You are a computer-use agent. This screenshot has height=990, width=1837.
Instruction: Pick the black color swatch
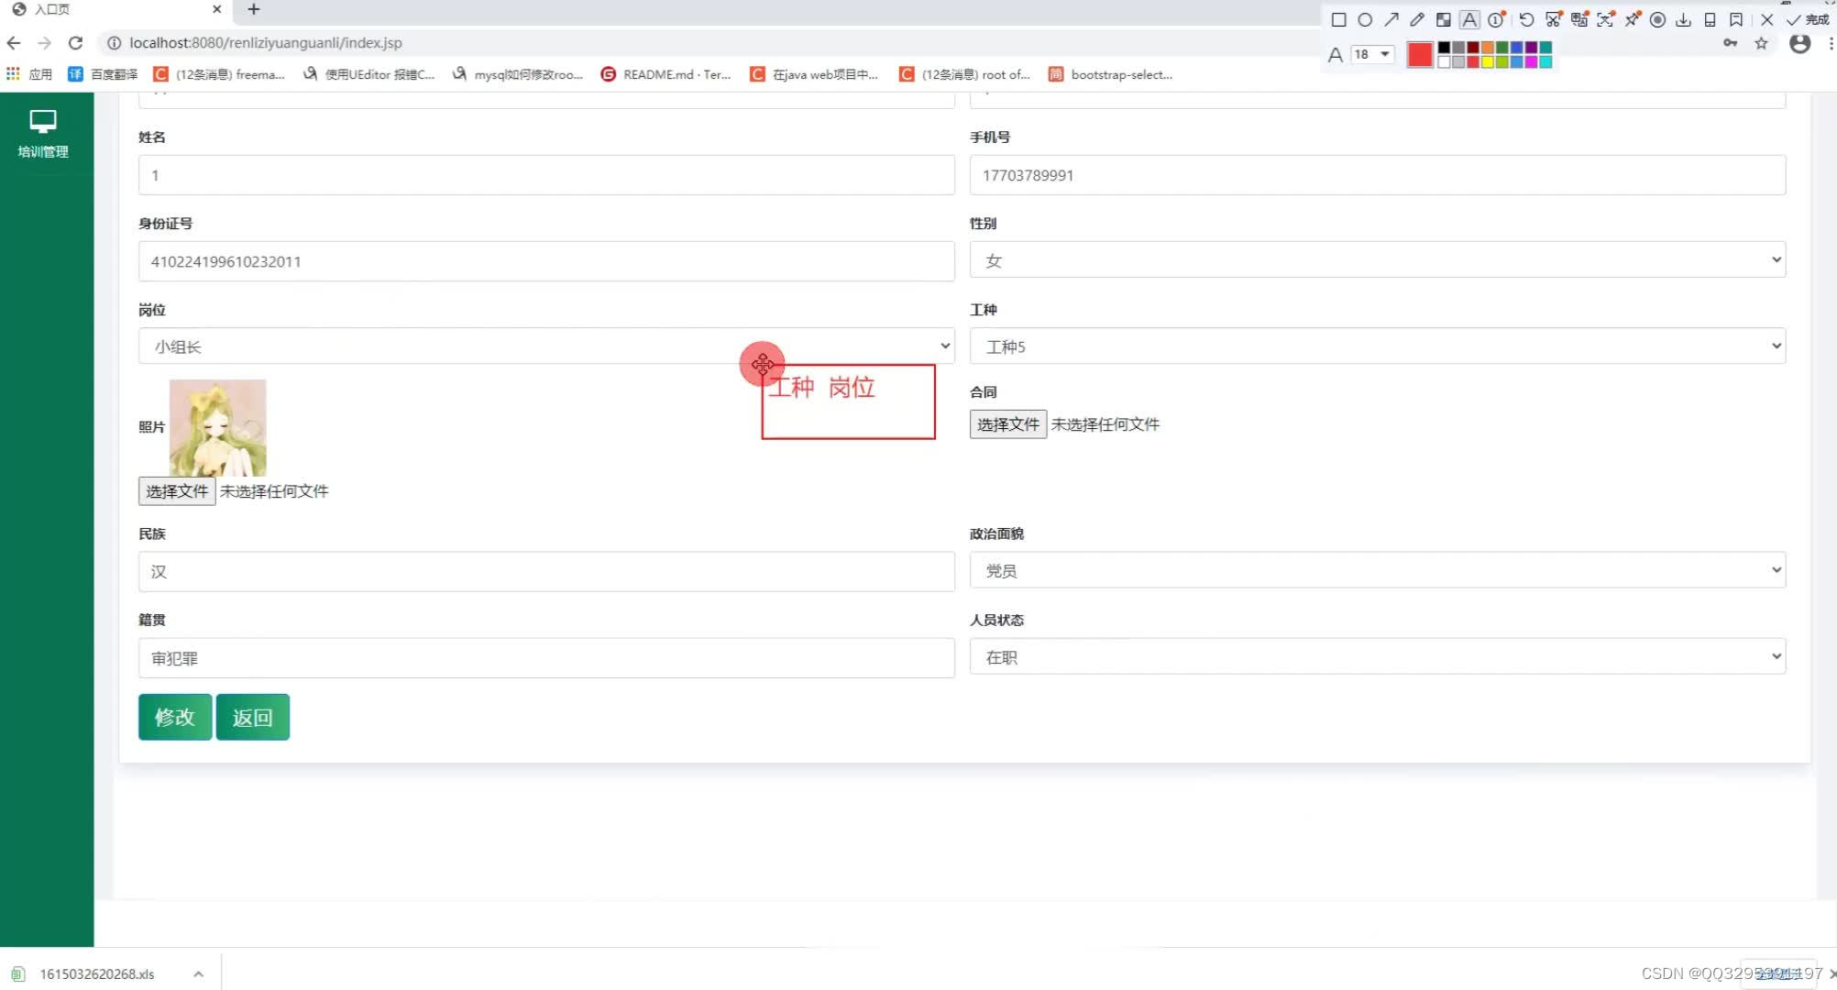1444,48
